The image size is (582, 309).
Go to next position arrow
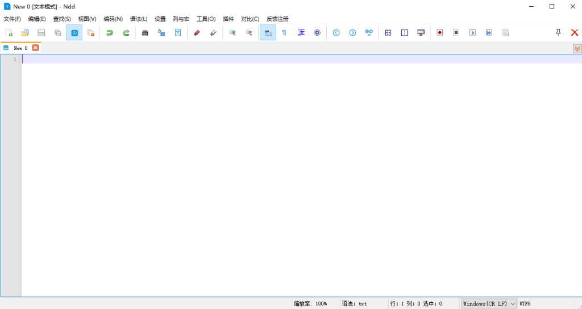click(352, 32)
